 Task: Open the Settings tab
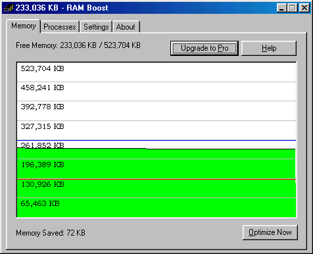coord(96,27)
